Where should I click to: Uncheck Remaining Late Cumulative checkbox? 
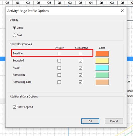coord(80,82)
